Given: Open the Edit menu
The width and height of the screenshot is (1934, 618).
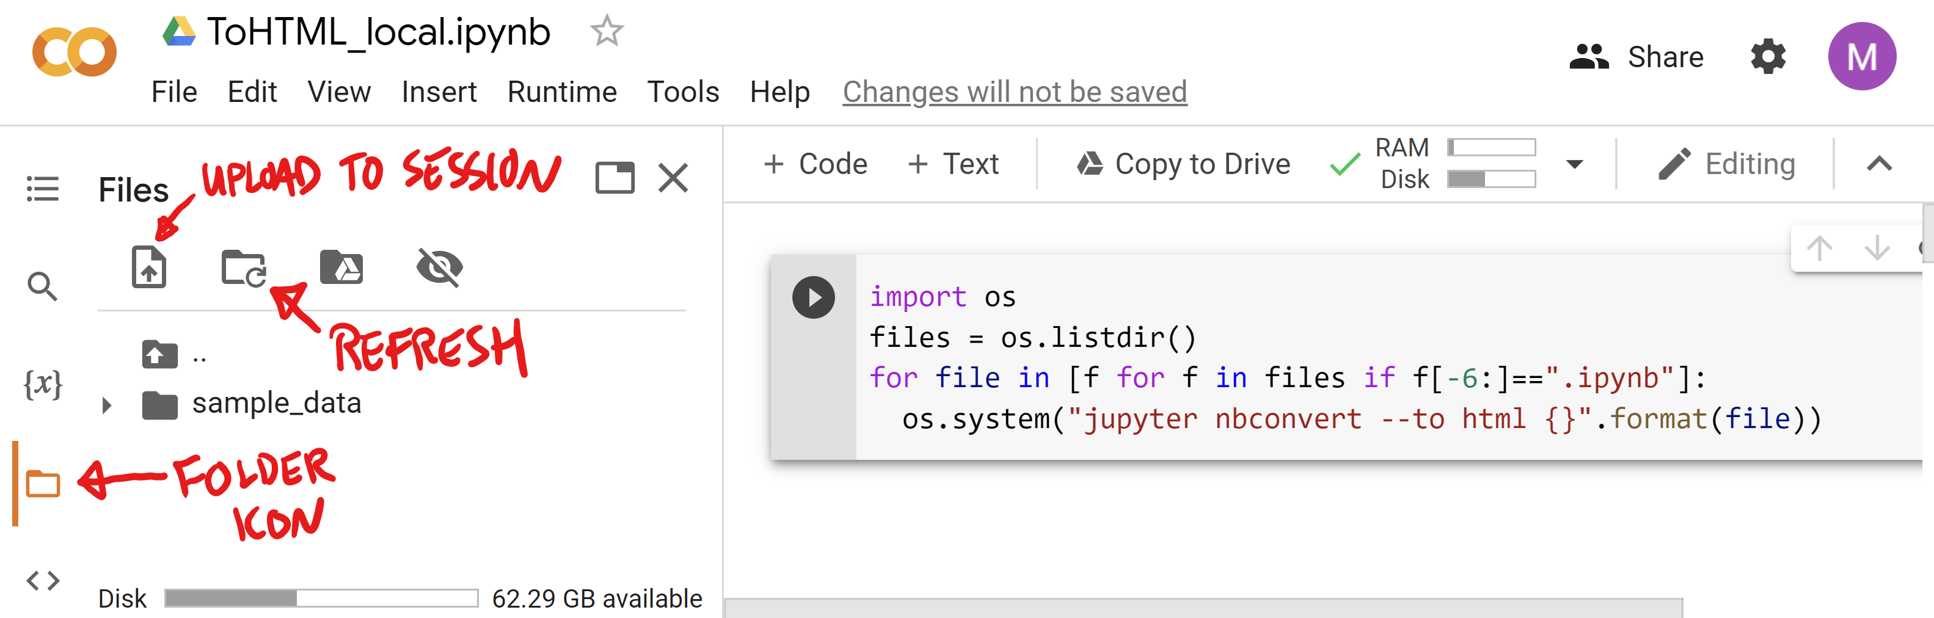Looking at the screenshot, I should [252, 92].
